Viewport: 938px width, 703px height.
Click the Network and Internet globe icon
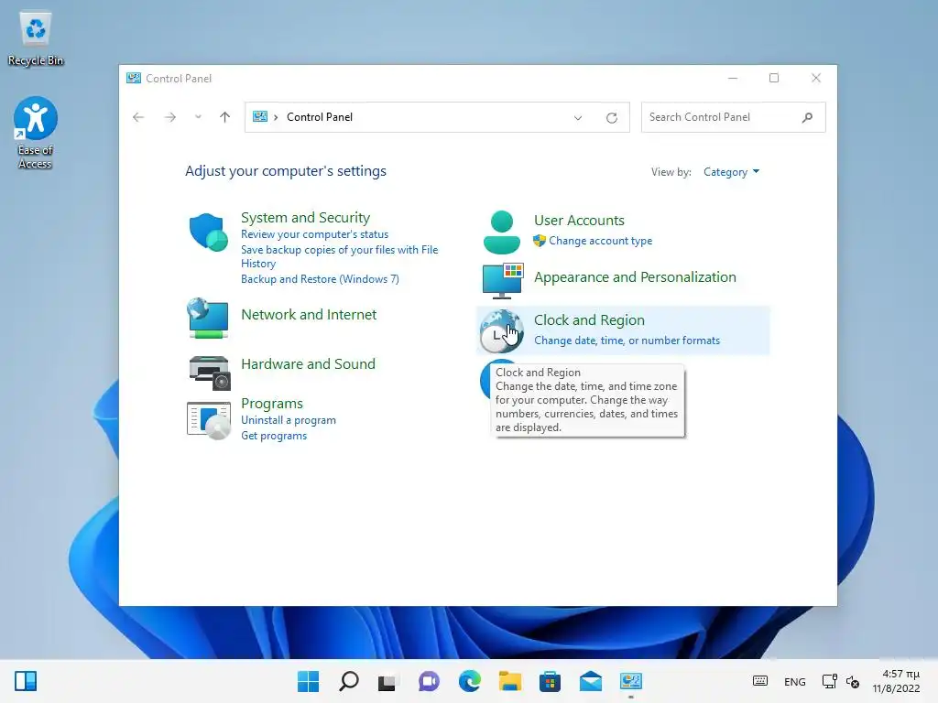(x=208, y=318)
